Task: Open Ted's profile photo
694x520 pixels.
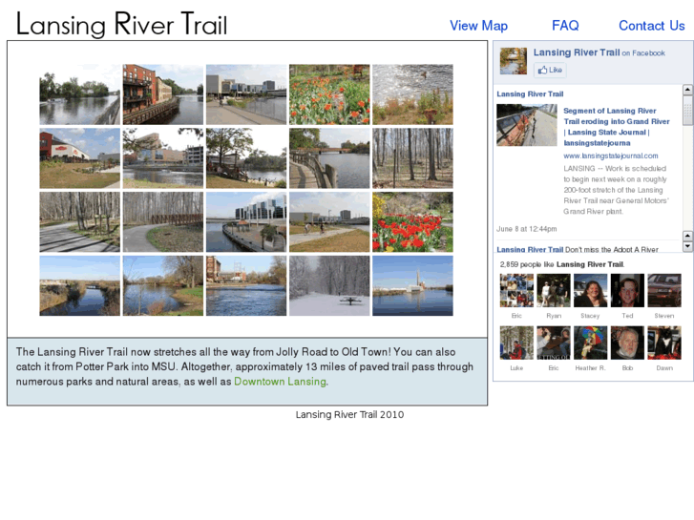Action: click(627, 290)
